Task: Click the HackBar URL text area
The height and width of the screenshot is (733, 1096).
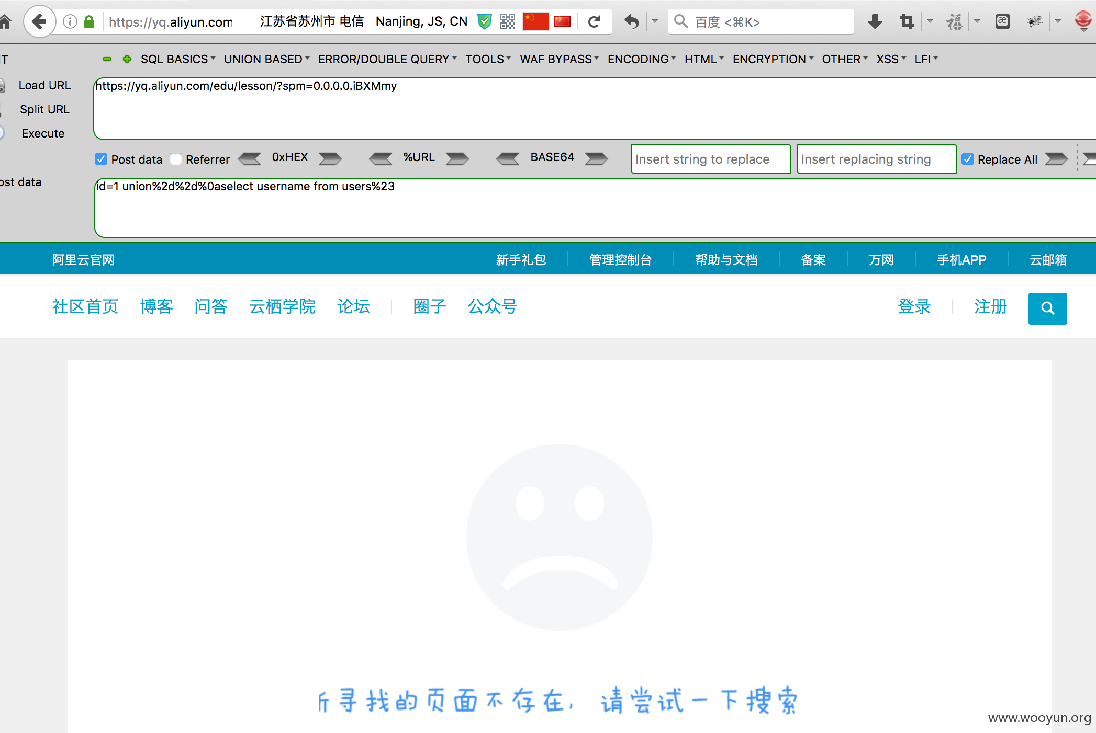Action: pyautogui.click(x=595, y=109)
